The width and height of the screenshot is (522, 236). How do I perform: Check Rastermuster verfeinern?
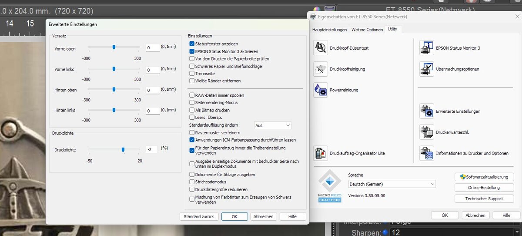tap(192, 132)
